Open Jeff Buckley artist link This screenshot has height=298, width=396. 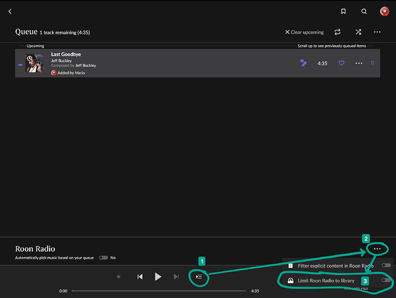tap(62, 60)
